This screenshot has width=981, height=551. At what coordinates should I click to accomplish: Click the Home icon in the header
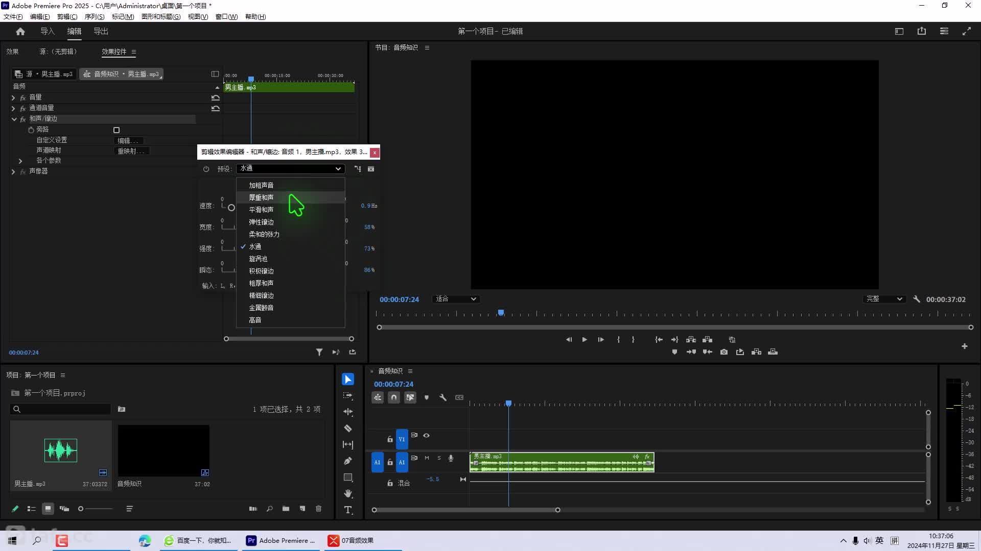[20, 31]
